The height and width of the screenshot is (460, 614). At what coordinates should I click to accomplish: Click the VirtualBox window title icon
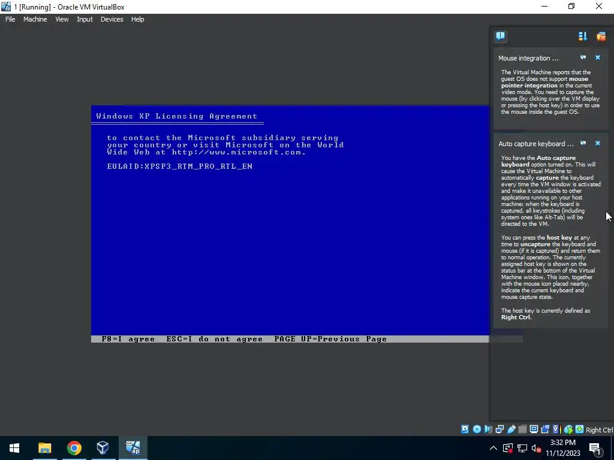coord(6,7)
